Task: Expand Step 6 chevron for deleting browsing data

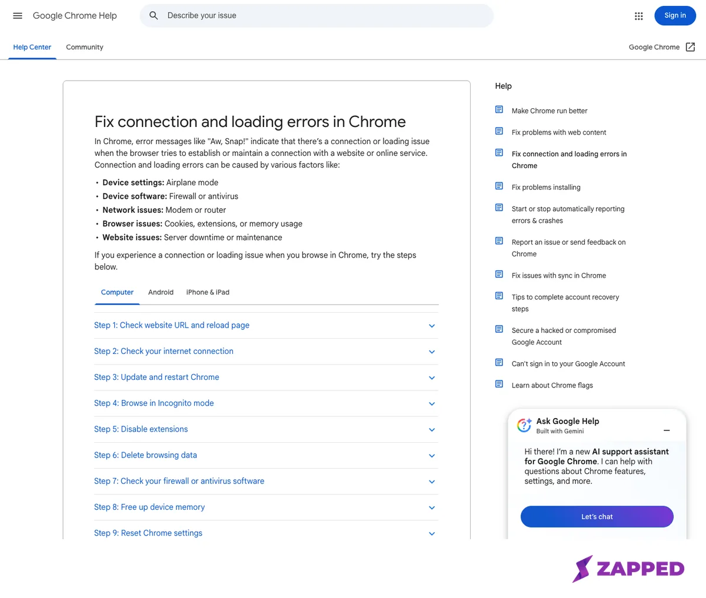Action: (x=432, y=456)
